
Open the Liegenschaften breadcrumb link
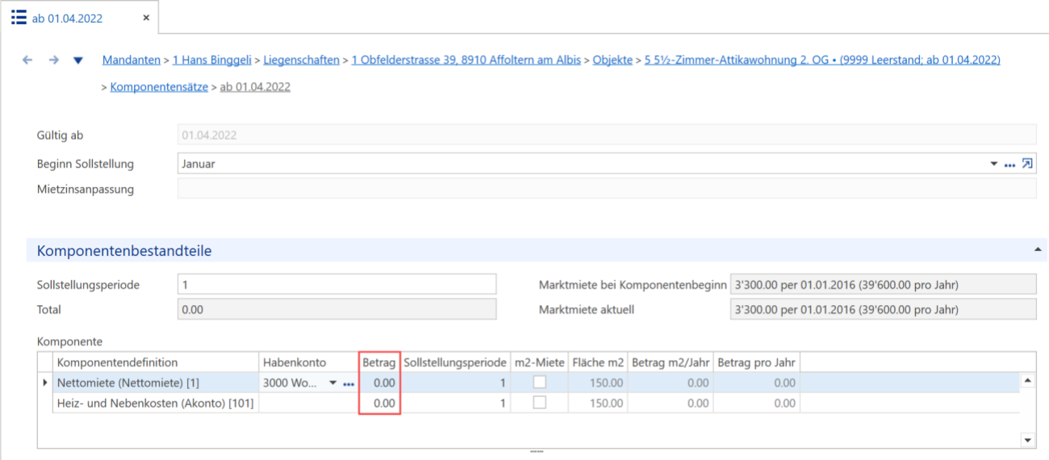pos(301,61)
